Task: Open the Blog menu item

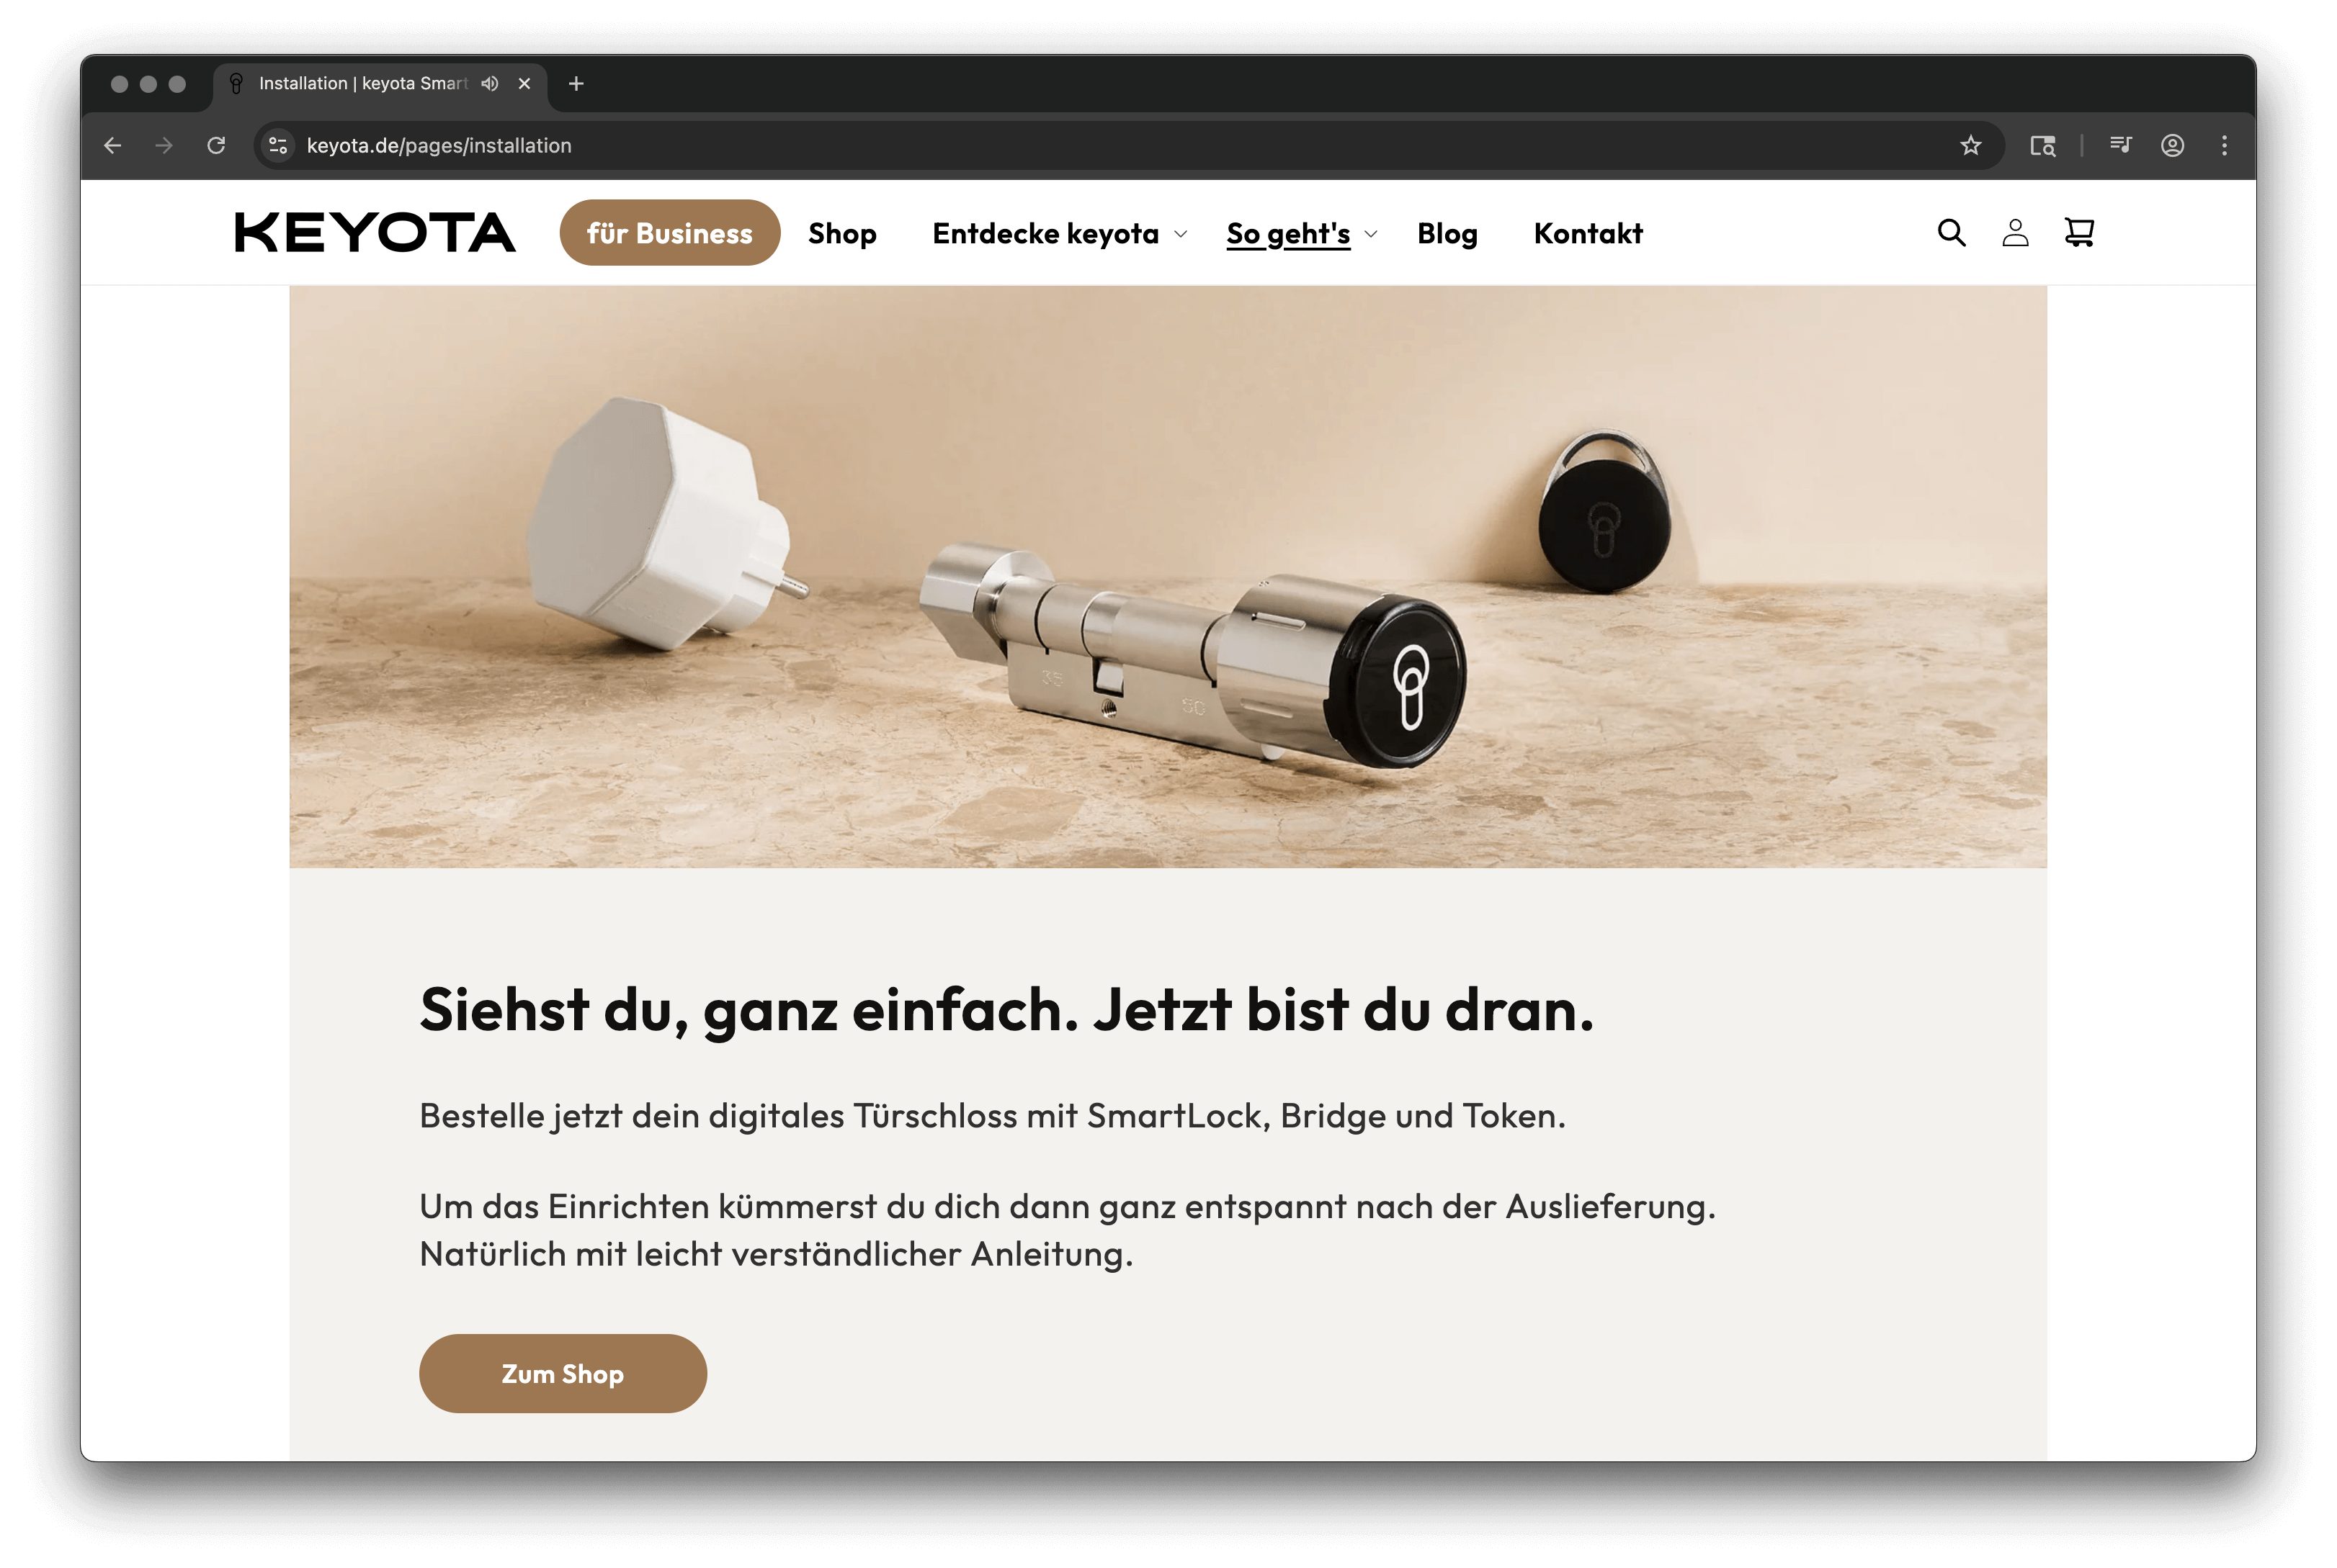Action: pos(1447,233)
